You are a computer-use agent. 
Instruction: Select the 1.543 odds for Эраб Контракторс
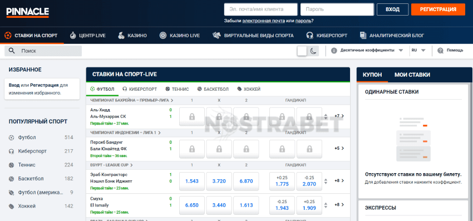192,181
